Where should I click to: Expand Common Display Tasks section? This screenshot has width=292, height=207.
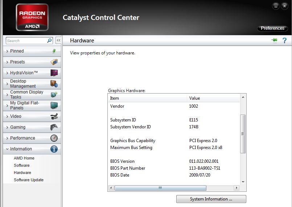pos(32,95)
